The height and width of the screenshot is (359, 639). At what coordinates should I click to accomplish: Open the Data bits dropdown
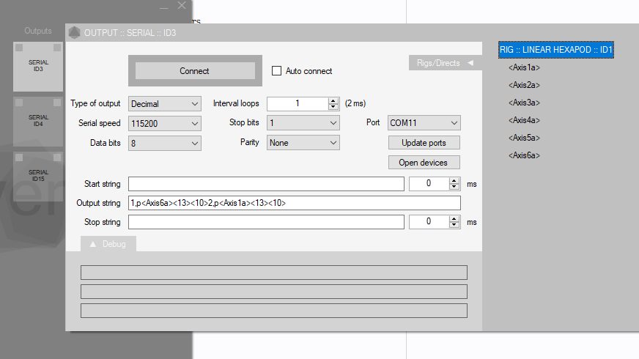tap(165, 144)
